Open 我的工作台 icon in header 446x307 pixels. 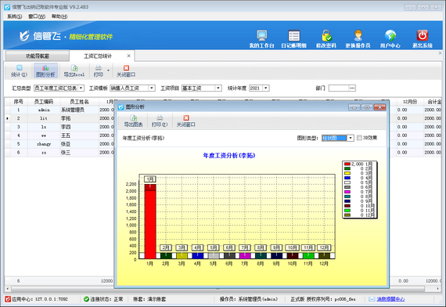tap(261, 35)
